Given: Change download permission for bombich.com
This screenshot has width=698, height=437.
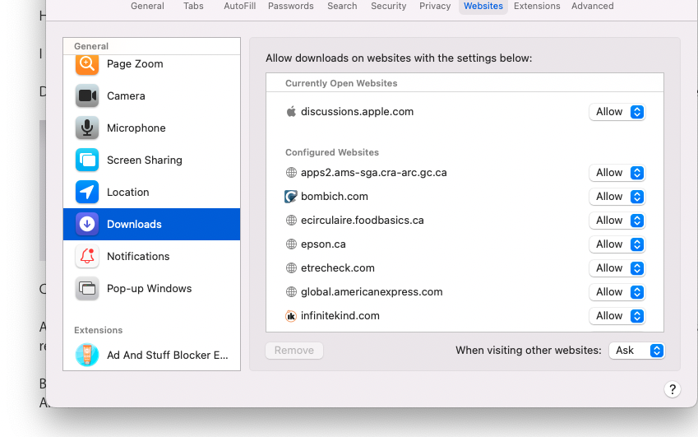Looking at the screenshot, I should 617,197.
